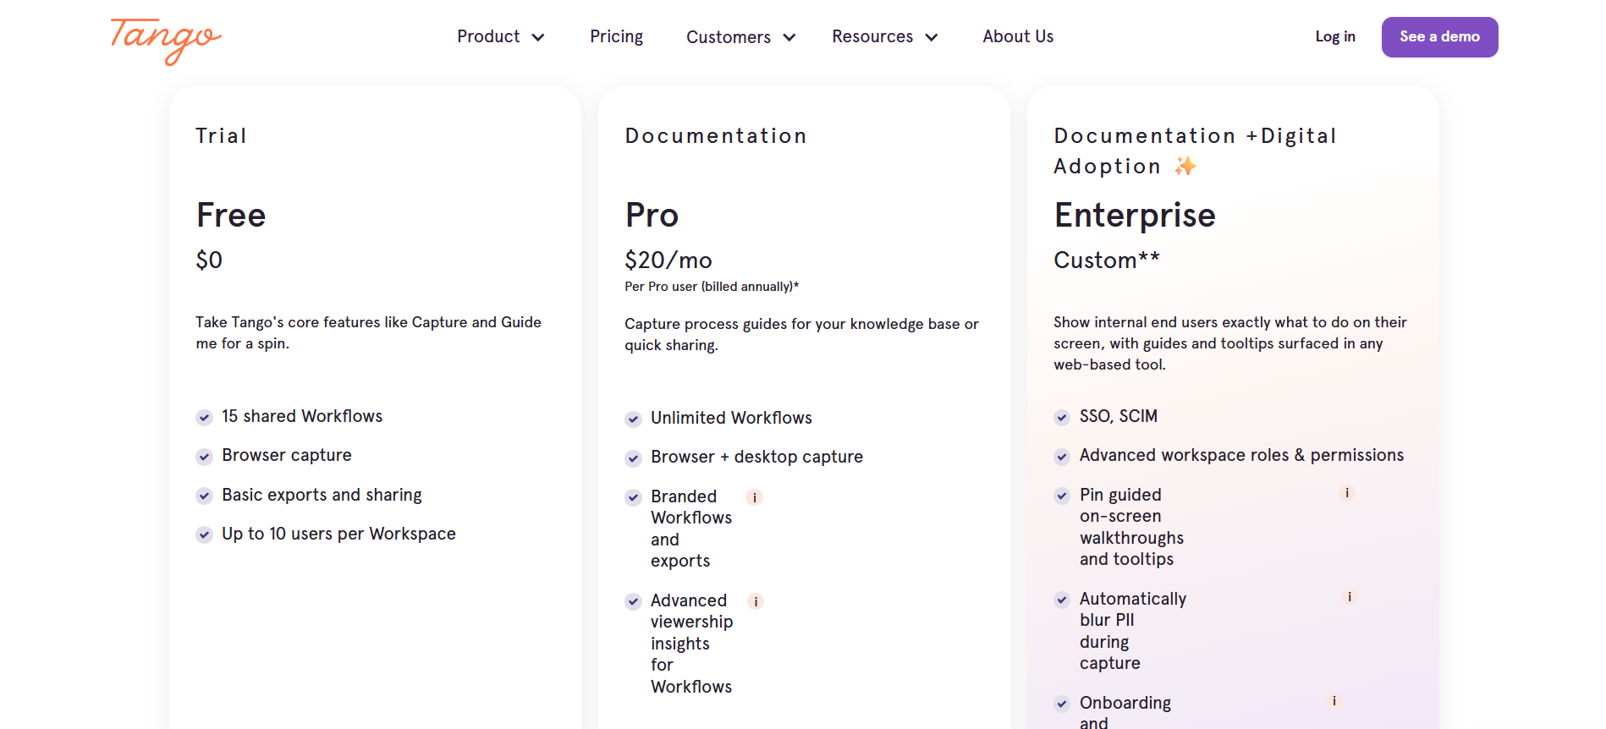Viewport: 1606px width, 729px height.
Task: Click the Pro plan heading
Action: tap(652, 215)
